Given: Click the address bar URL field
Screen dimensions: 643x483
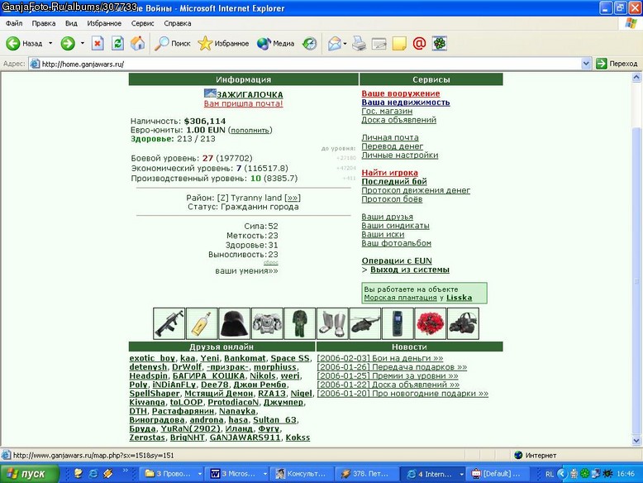Looking at the screenshot, I should coord(305,64).
